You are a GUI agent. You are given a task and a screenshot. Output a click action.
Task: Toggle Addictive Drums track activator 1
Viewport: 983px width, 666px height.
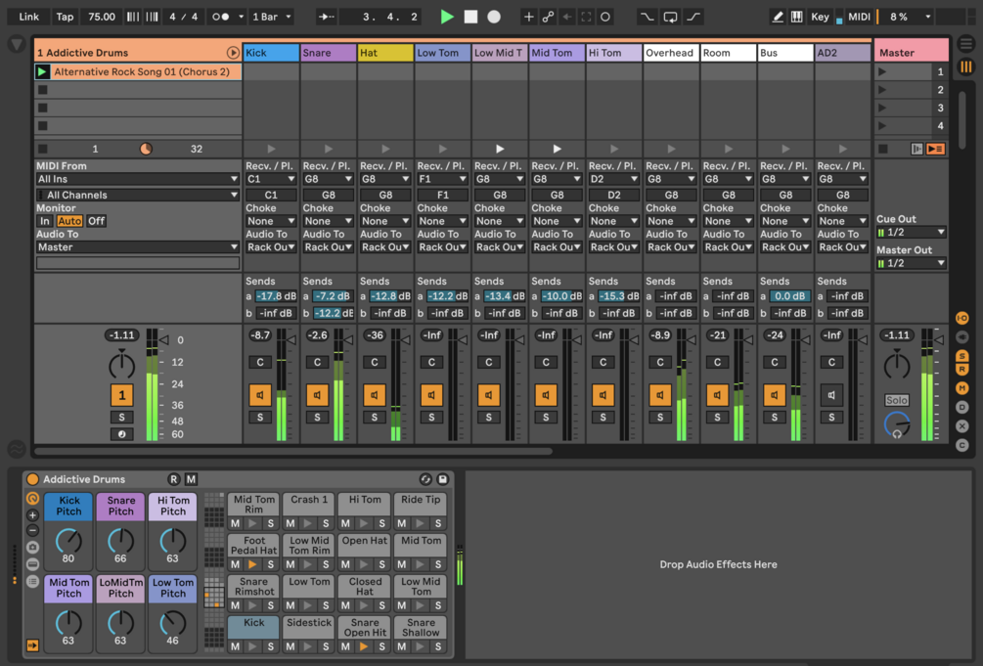click(x=121, y=395)
